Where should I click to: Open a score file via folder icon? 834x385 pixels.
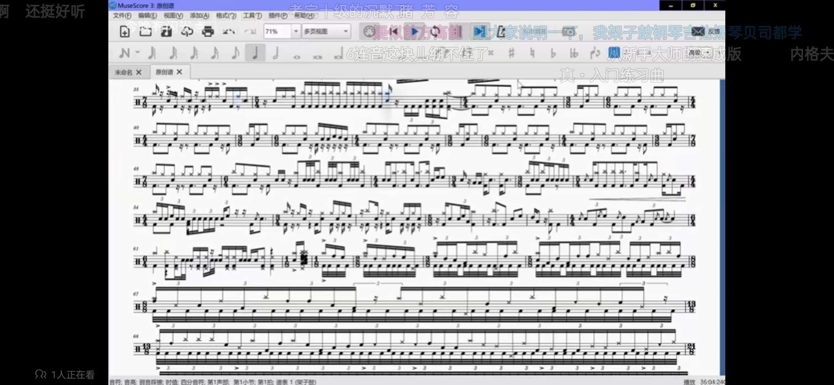click(x=145, y=32)
